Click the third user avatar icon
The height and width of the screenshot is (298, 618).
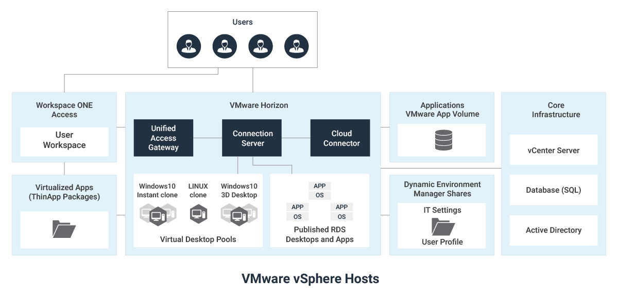point(261,46)
